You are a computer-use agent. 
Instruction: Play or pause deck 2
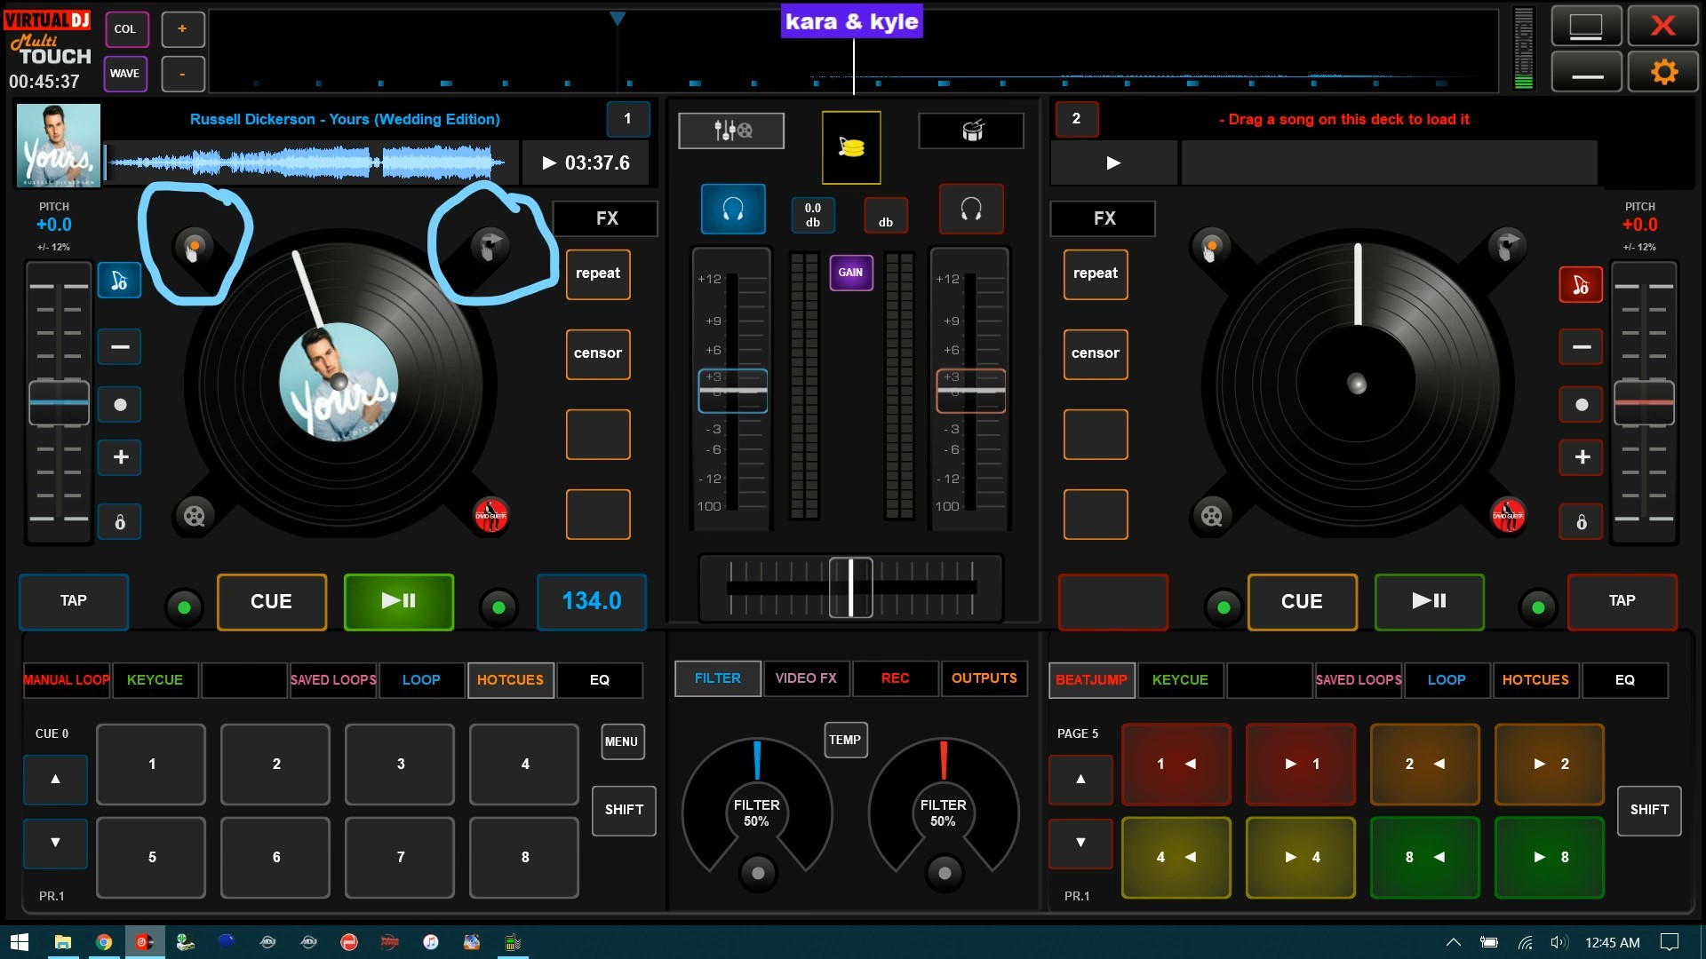[1429, 601]
